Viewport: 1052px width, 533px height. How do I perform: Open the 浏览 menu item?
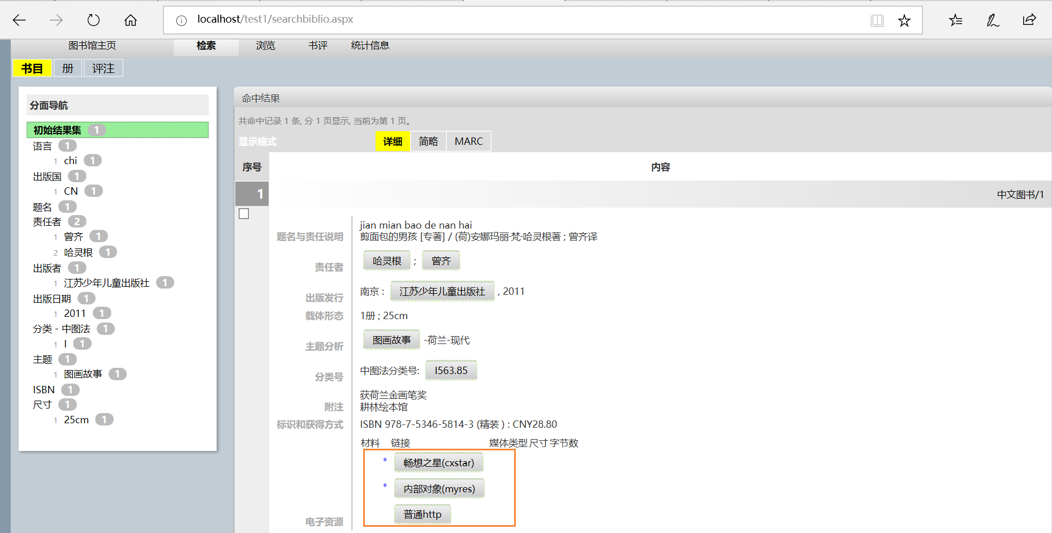pos(265,46)
